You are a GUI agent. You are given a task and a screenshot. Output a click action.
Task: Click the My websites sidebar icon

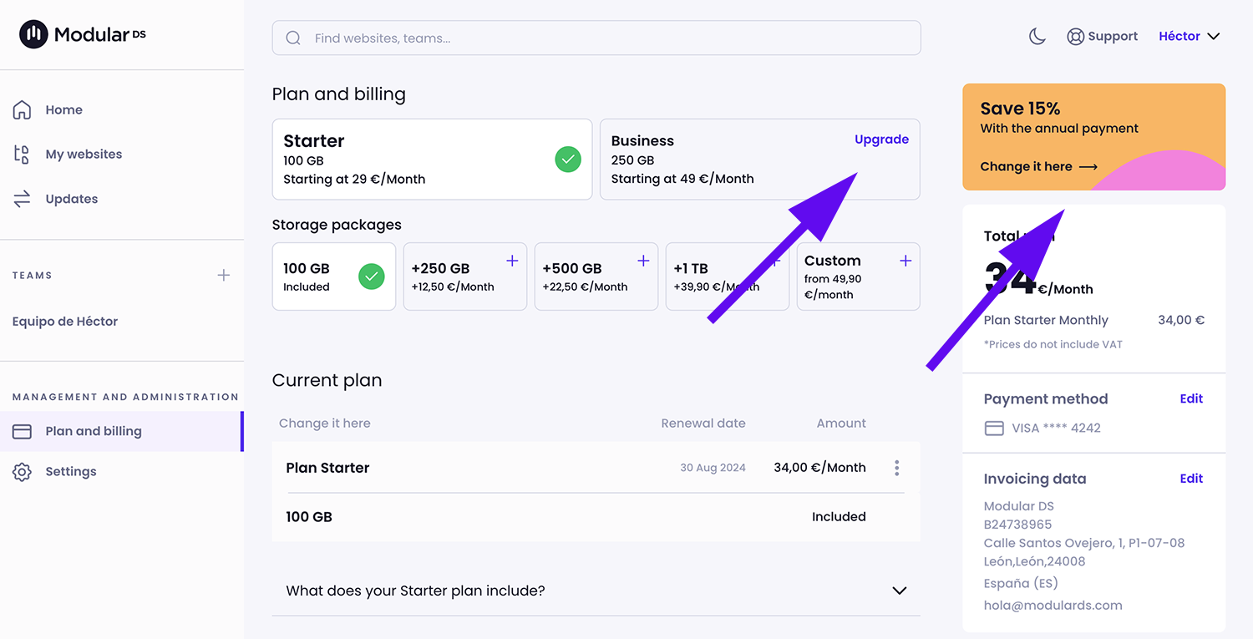[23, 154]
